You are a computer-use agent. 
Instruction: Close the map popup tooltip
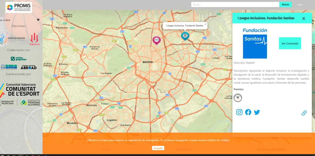tap(206, 24)
